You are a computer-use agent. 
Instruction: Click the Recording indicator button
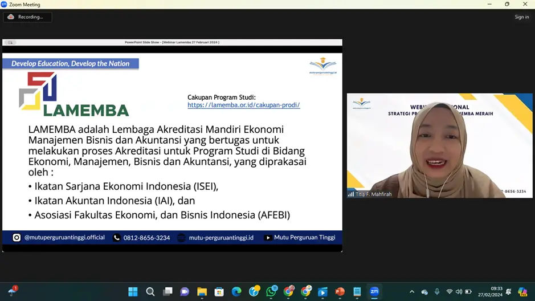point(27,17)
